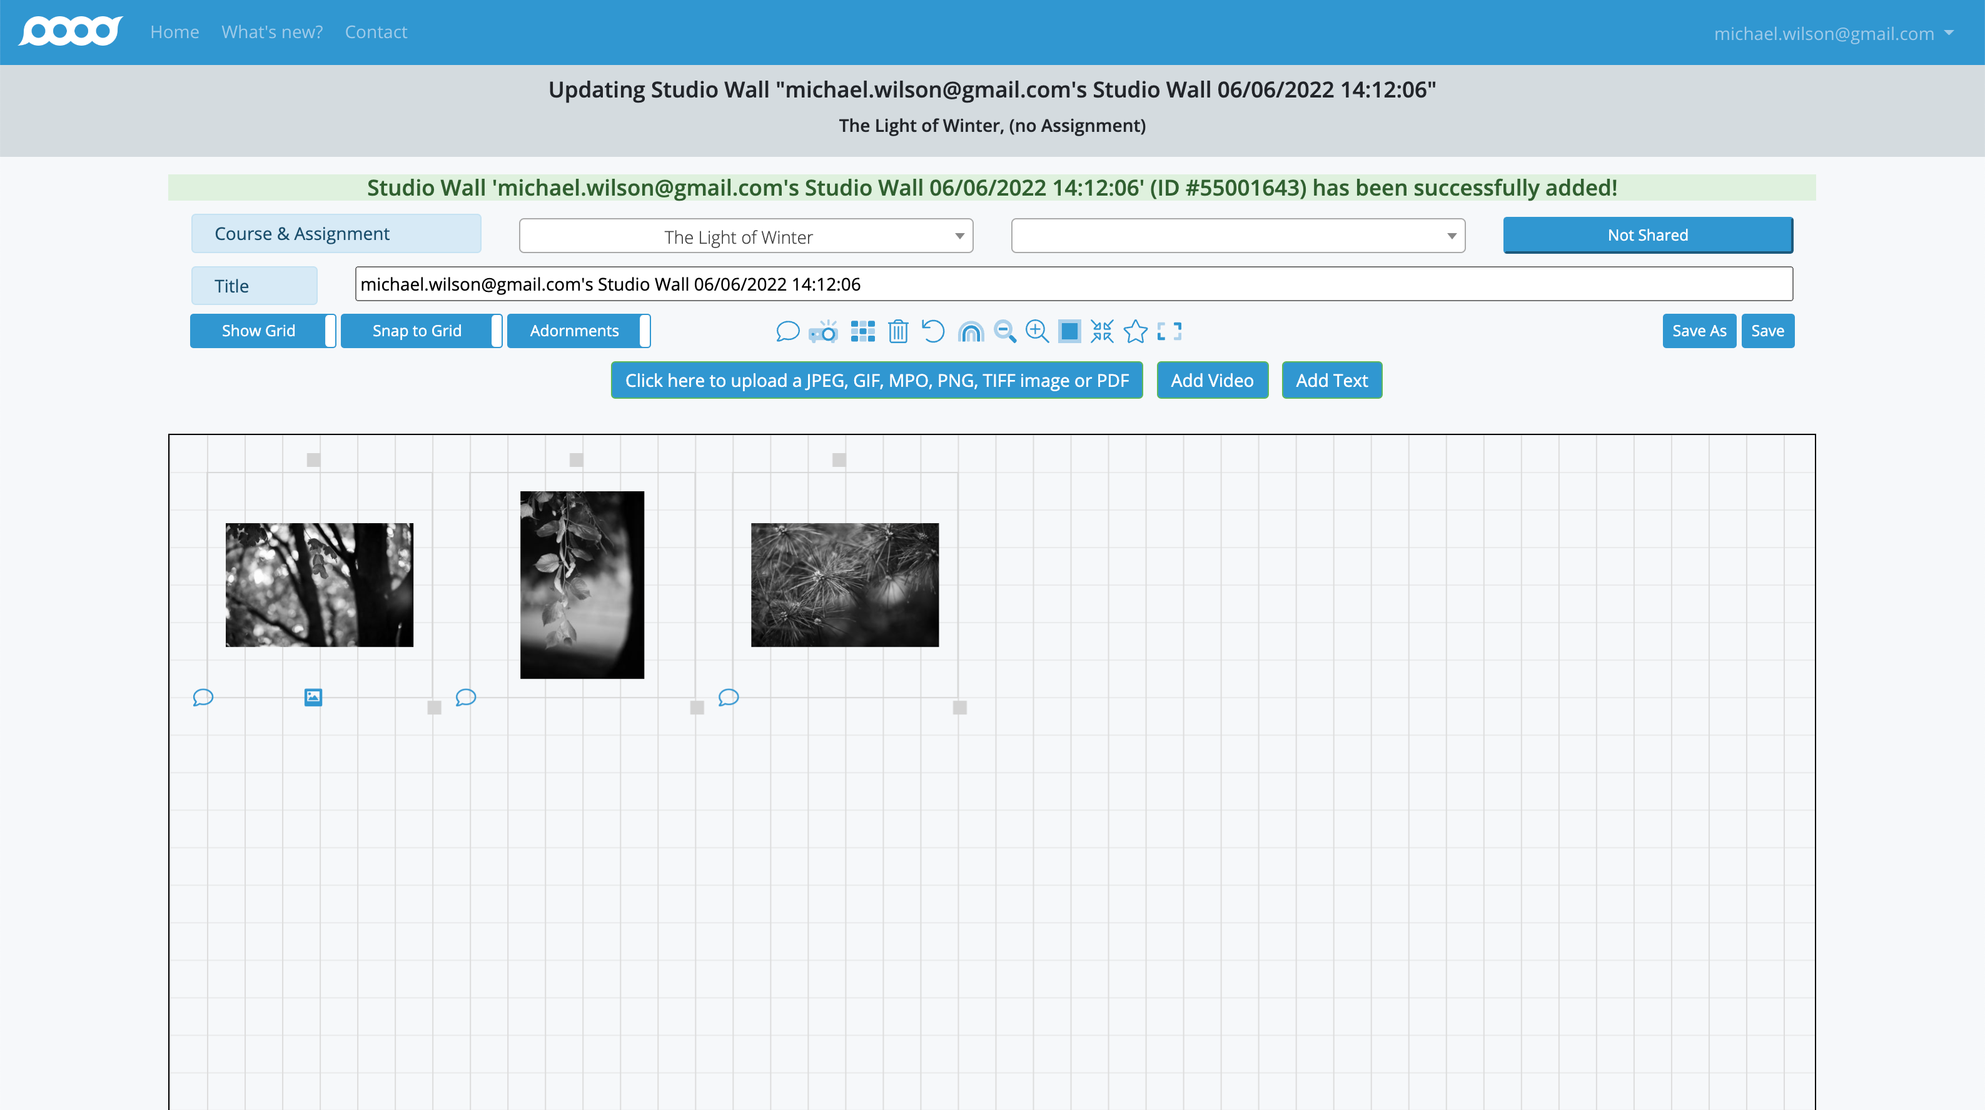Click The Light of Winter, (no Assignment) subtitle
This screenshot has width=1985, height=1110.
click(x=992, y=125)
